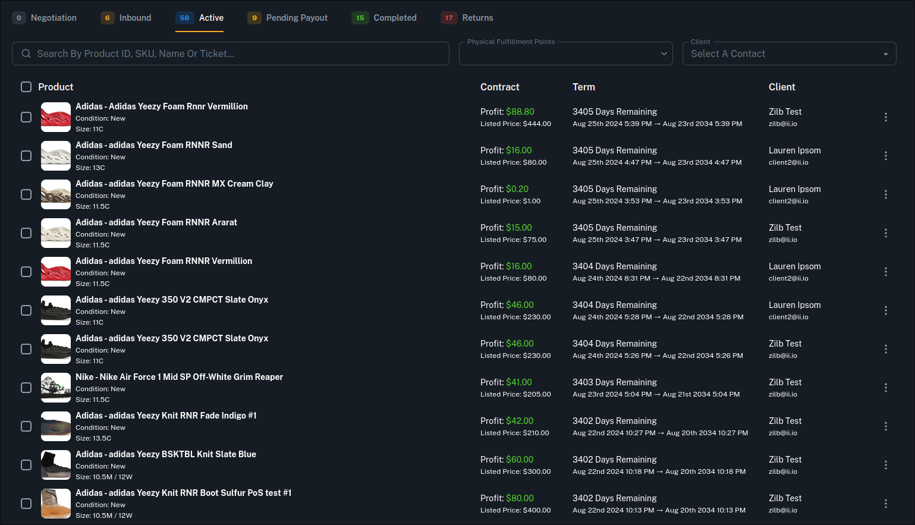Image resolution: width=915 pixels, height=525 pixels.
Task: Select the Active tab
Action: [x=200, y=18]
